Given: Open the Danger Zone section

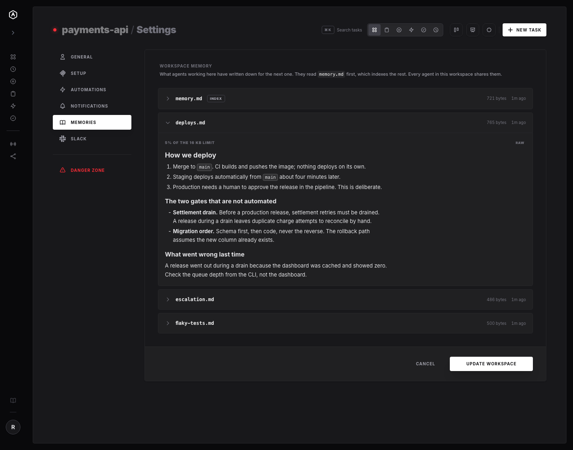Looking at the screenshot, I should [x=92, y=170].
